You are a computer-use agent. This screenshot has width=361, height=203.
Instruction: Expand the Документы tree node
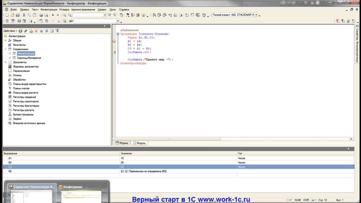6,62
